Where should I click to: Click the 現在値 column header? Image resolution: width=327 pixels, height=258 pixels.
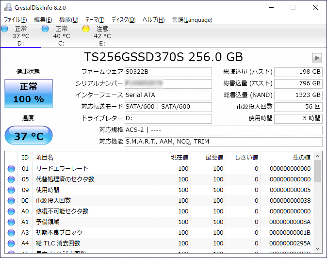pos(173,157)
